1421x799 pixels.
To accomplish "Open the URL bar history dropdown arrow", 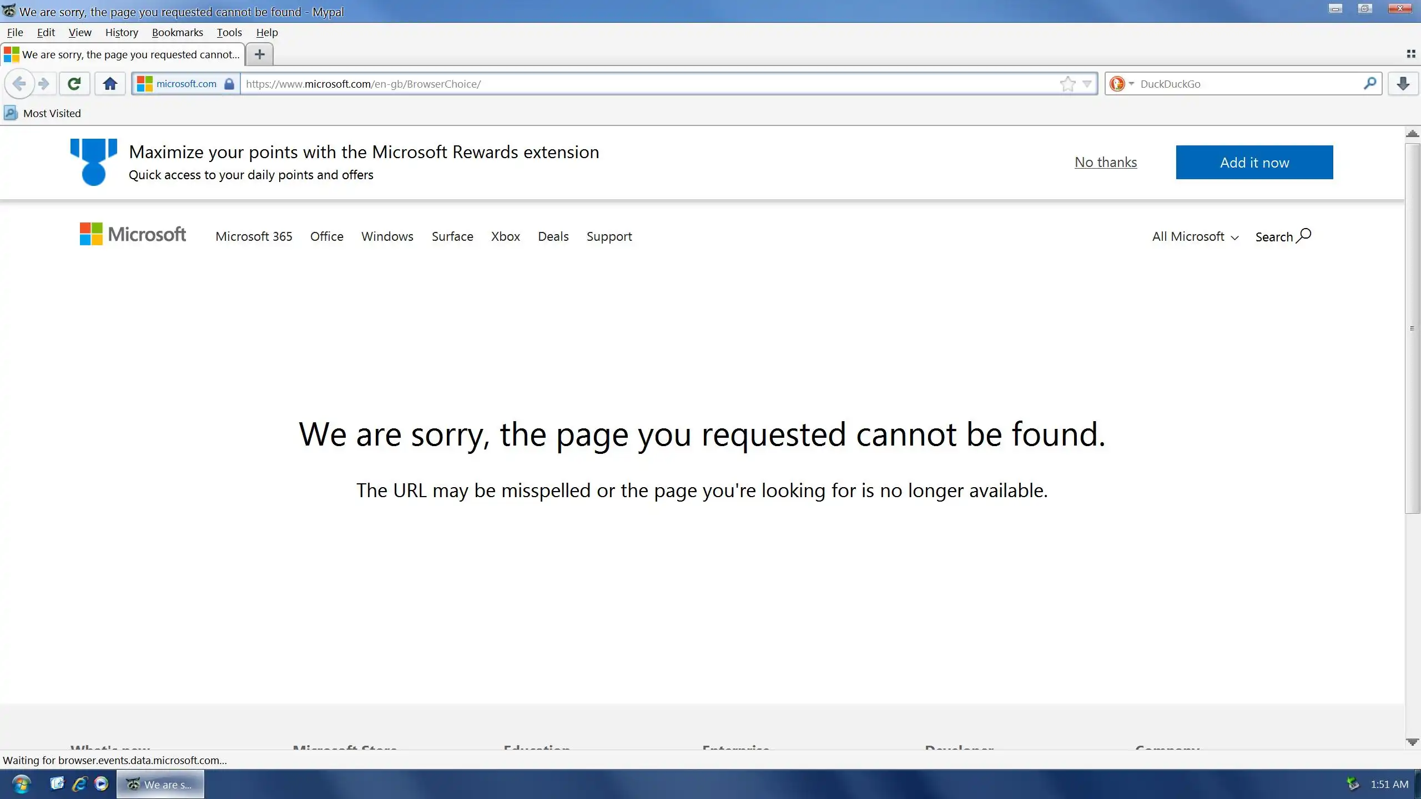I will 1087,84.
